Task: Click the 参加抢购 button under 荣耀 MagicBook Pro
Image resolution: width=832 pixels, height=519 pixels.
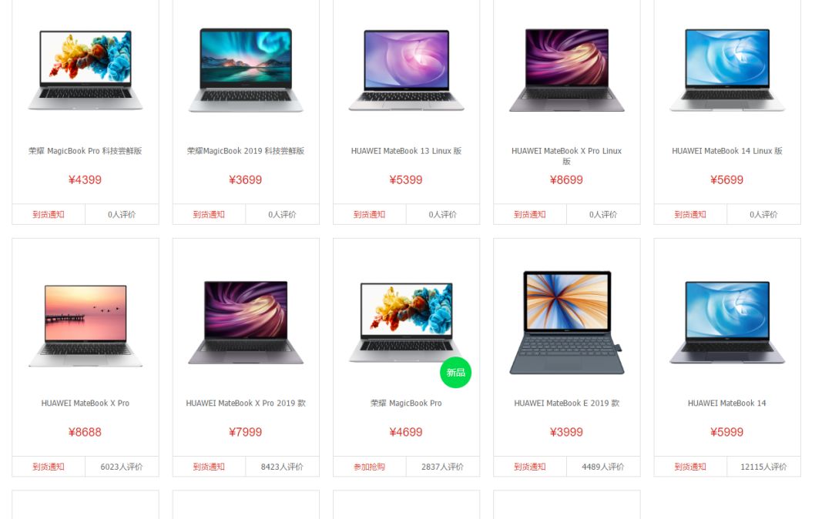Action: [x=369, y=467]
